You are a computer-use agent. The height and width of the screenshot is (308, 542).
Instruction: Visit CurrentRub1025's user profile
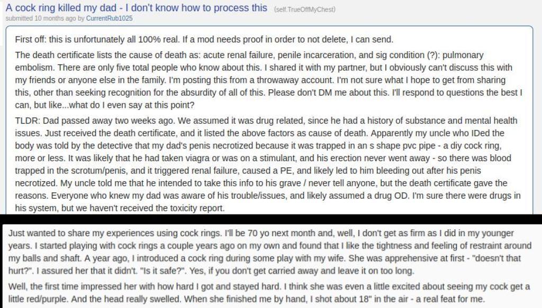[x=109, y=18]
